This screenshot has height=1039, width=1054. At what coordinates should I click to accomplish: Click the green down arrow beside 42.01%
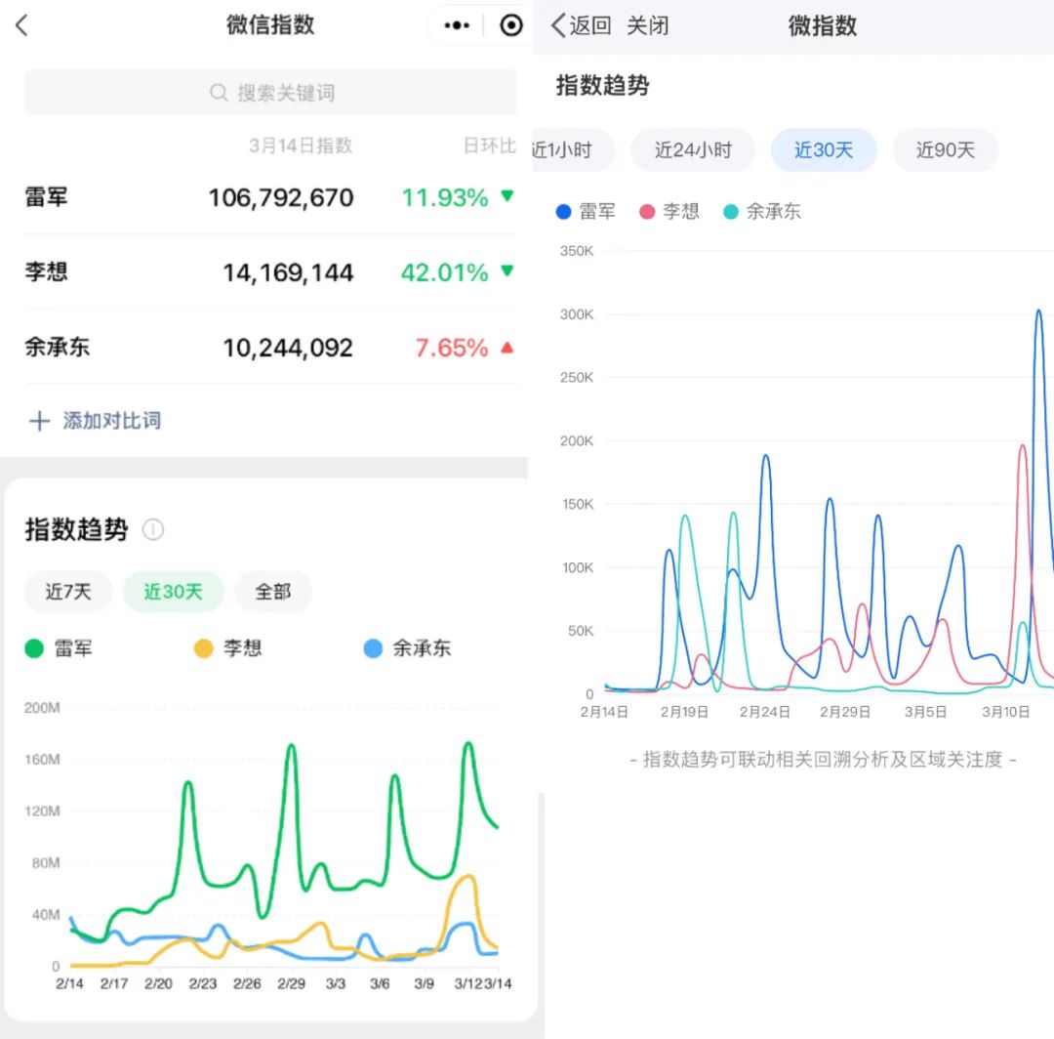click(507, 271)
